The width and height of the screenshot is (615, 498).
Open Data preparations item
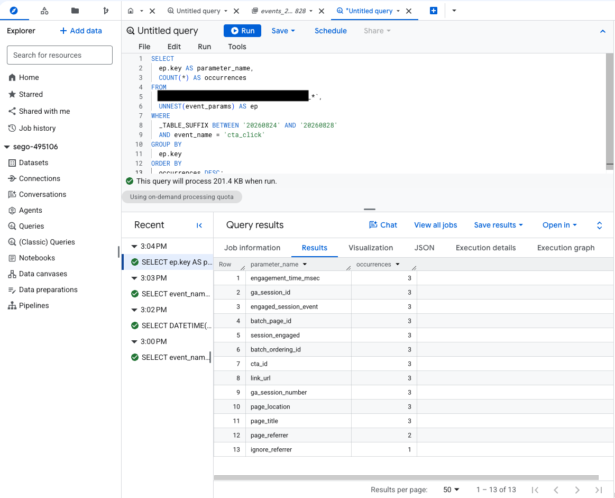pyautogui.click(x=43, y=289)
